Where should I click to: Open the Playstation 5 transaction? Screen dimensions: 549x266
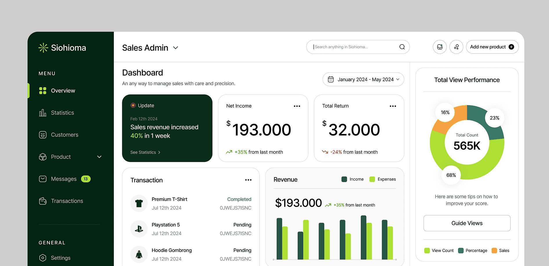click(191, 229)
